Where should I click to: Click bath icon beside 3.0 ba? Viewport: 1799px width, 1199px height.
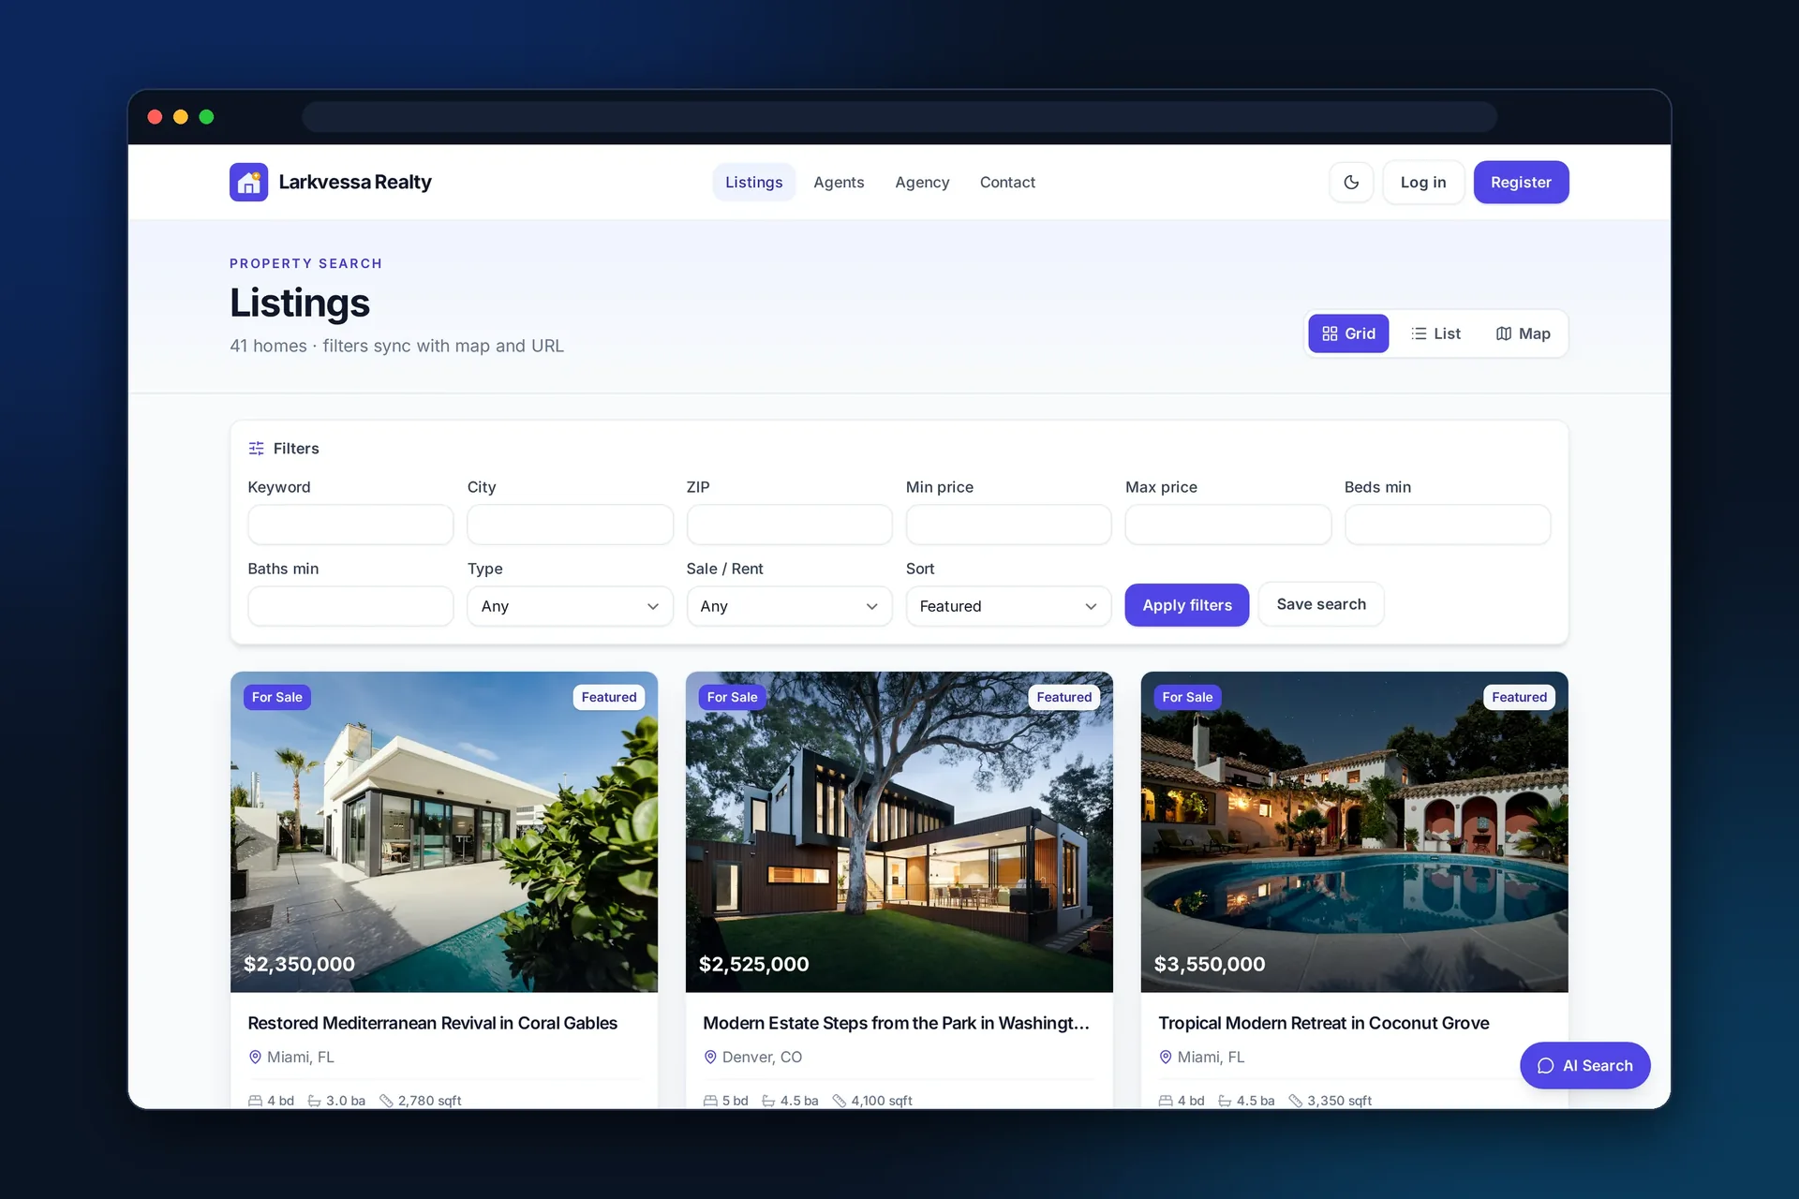tap(315, 1101)
